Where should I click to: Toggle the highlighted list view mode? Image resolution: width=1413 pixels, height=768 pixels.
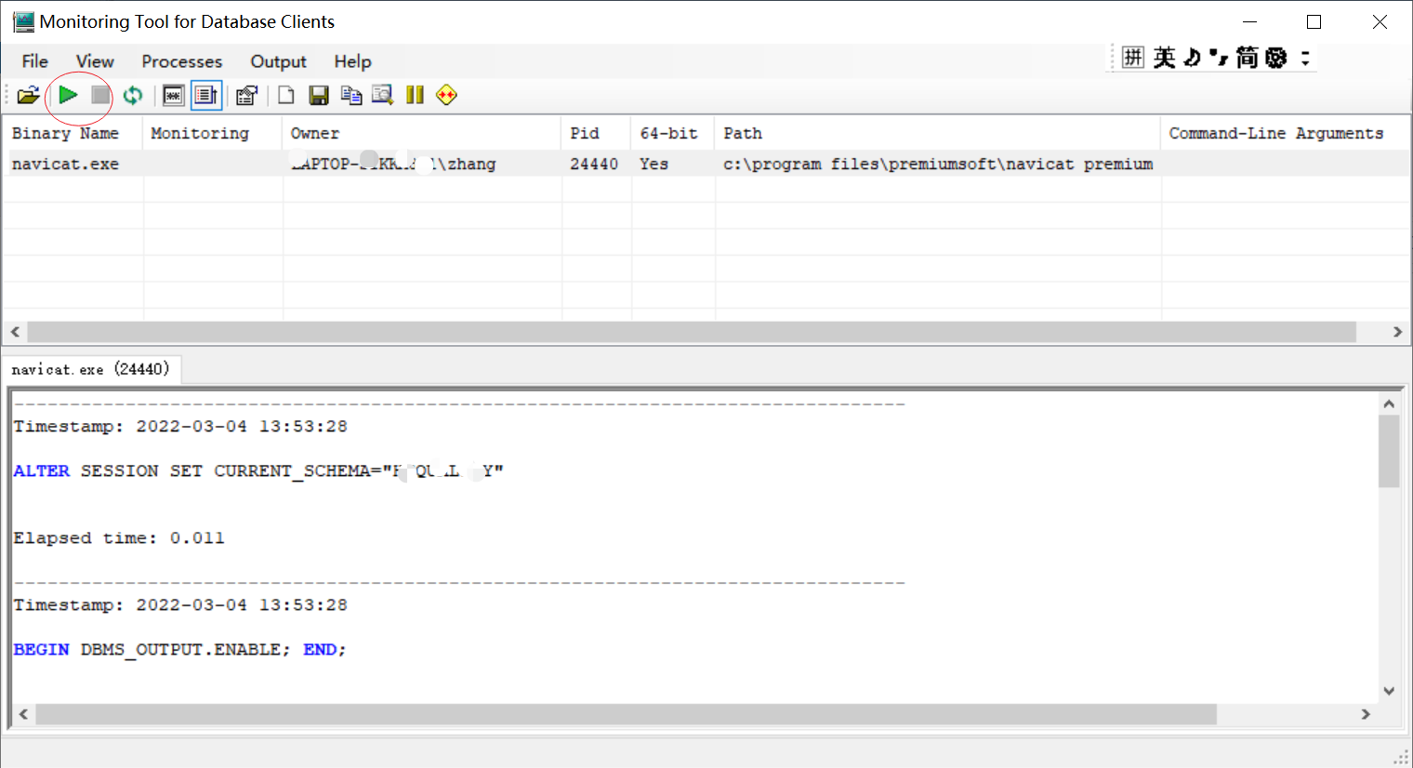205,94
